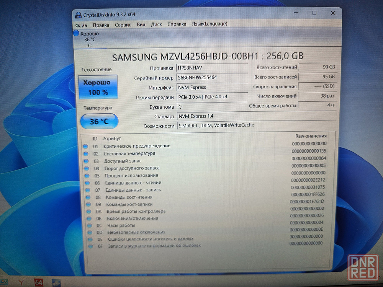
Task: Minimize the CrystalDiskInfo window
Action: (x=296, y=13)
